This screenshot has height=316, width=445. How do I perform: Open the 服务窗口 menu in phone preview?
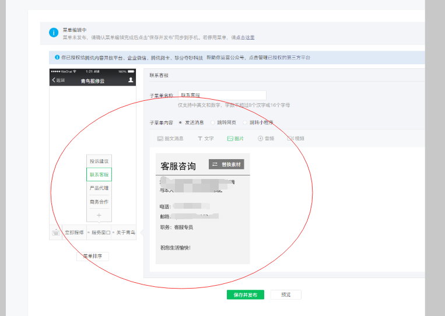99,233
